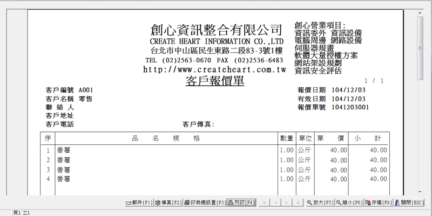The height and width of the screenshot is (216, 432).
Task: Click the 有效日期 value 104/12/03
Action: tap(348, 99)
